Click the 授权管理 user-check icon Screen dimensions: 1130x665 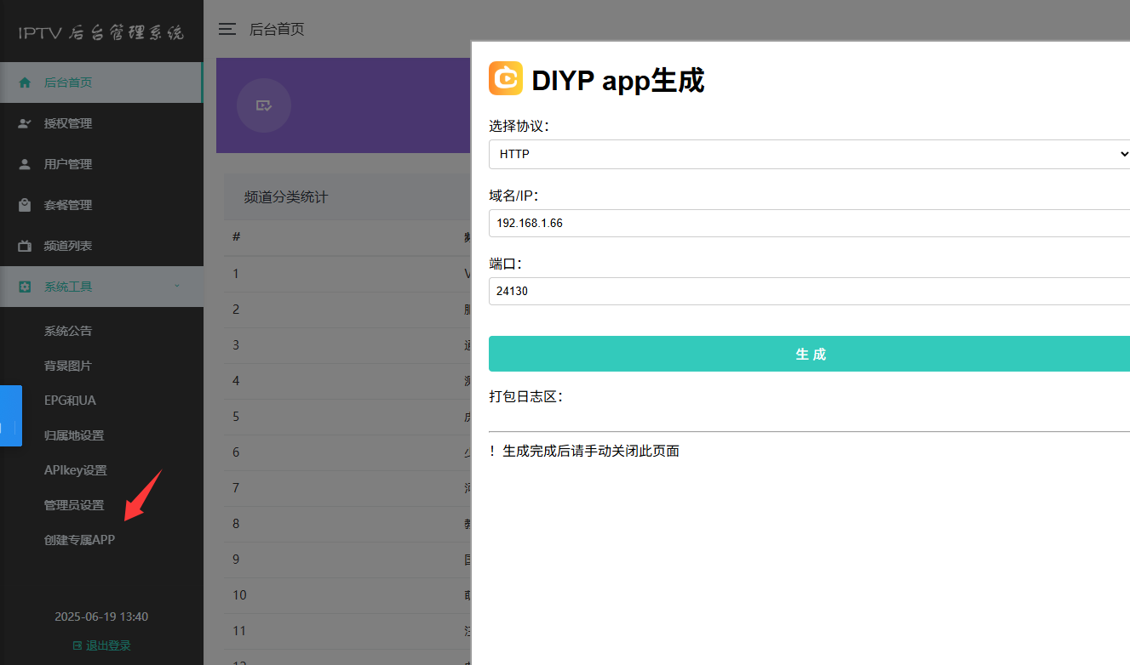point(25,123)
